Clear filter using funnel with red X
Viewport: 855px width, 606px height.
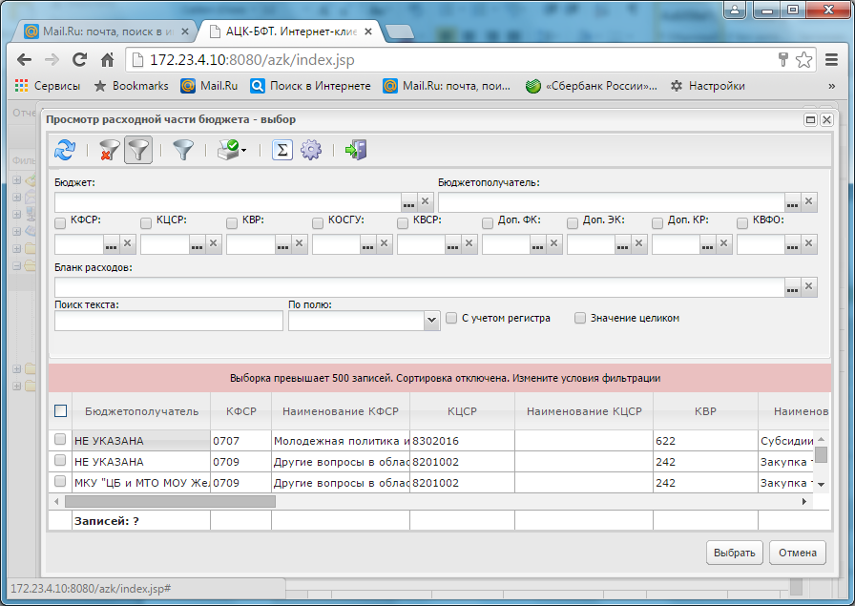click(109, 150)
